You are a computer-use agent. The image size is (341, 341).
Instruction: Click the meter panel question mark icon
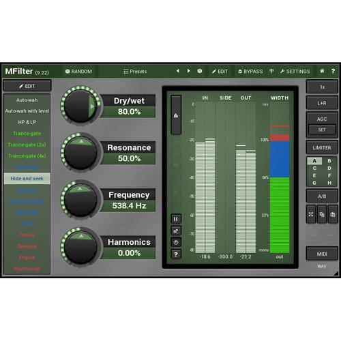[x=176, y=254]
